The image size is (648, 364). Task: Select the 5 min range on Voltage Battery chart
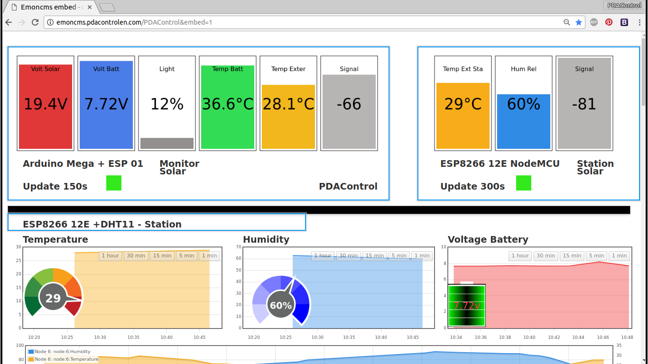click(596, 255)
